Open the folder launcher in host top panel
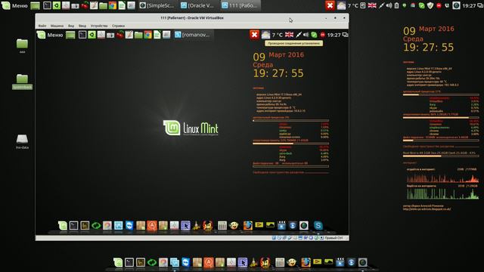Screen dimensions: 484x272 pos(103,5)
